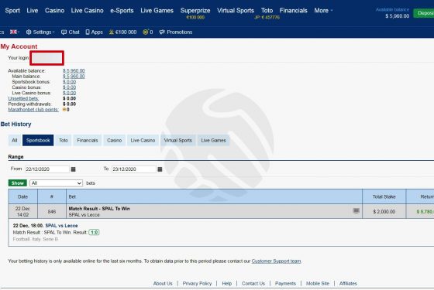This screenshot has height=290, width=434.
Task: Open Live Casino in the top menu
Action: click(x=87, y=11)
